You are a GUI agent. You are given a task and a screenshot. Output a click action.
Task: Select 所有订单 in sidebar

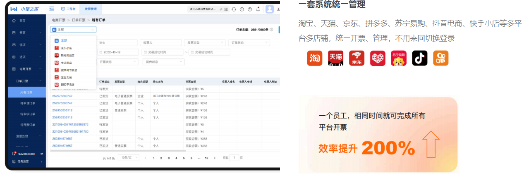[27, 92]
